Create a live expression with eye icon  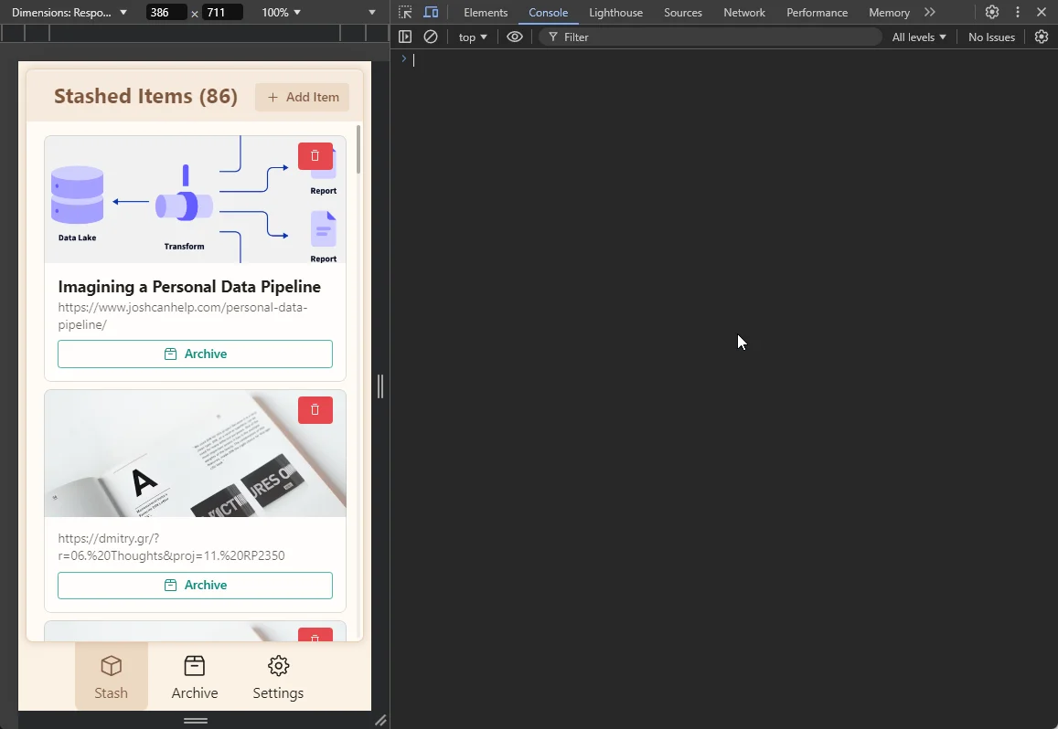point(515,37)
